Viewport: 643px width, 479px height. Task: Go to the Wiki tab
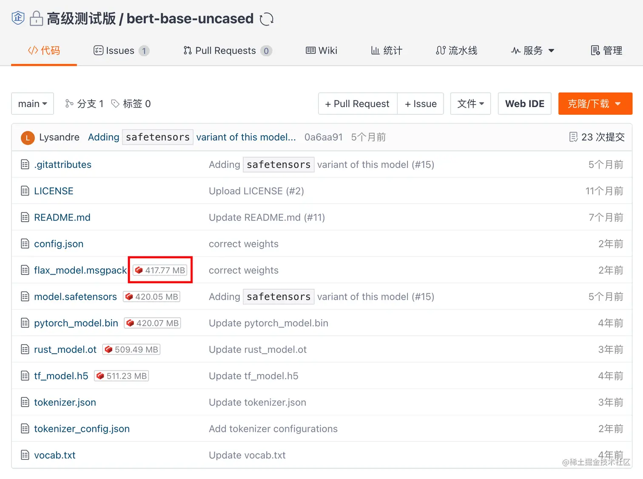[x=321, y=51]
